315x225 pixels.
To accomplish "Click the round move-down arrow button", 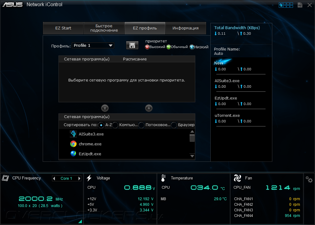I will coord(105,108).
